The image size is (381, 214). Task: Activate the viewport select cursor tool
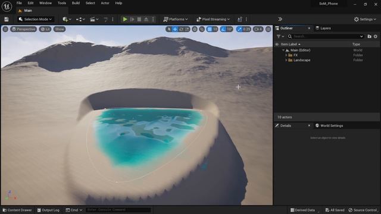pyautogui.click(x=169, y=29)
